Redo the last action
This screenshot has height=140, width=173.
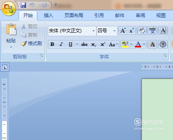45,5
